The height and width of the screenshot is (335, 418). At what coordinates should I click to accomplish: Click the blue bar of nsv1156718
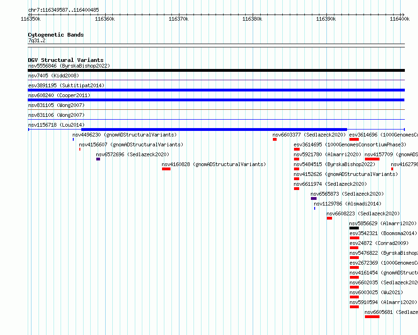pos(214,129)
